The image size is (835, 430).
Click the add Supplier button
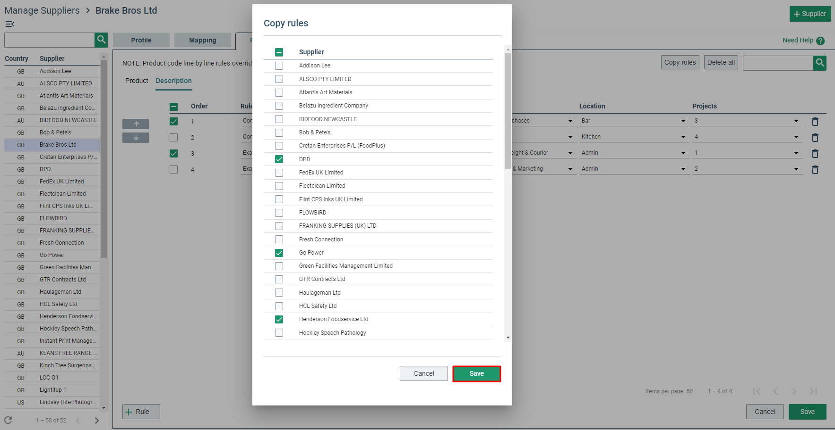click(x=810, y=14)
